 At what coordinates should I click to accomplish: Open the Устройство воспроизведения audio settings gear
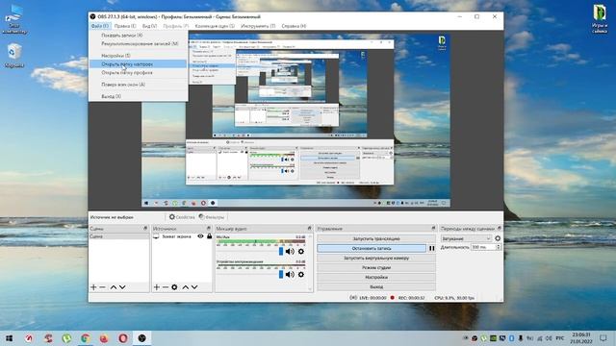tap(301, 275)
